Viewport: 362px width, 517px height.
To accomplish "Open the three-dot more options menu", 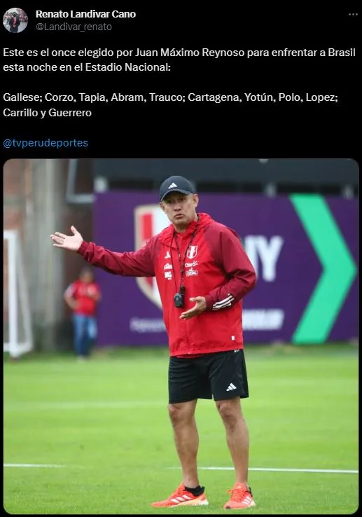I will point(353,15).
